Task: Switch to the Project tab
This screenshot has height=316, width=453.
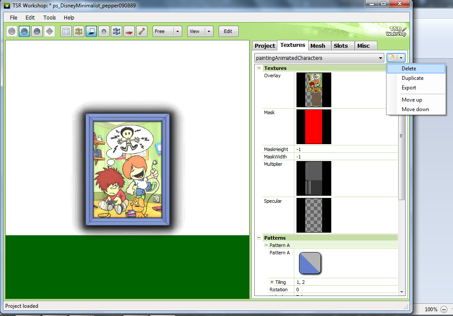Action: pos(265,46)
